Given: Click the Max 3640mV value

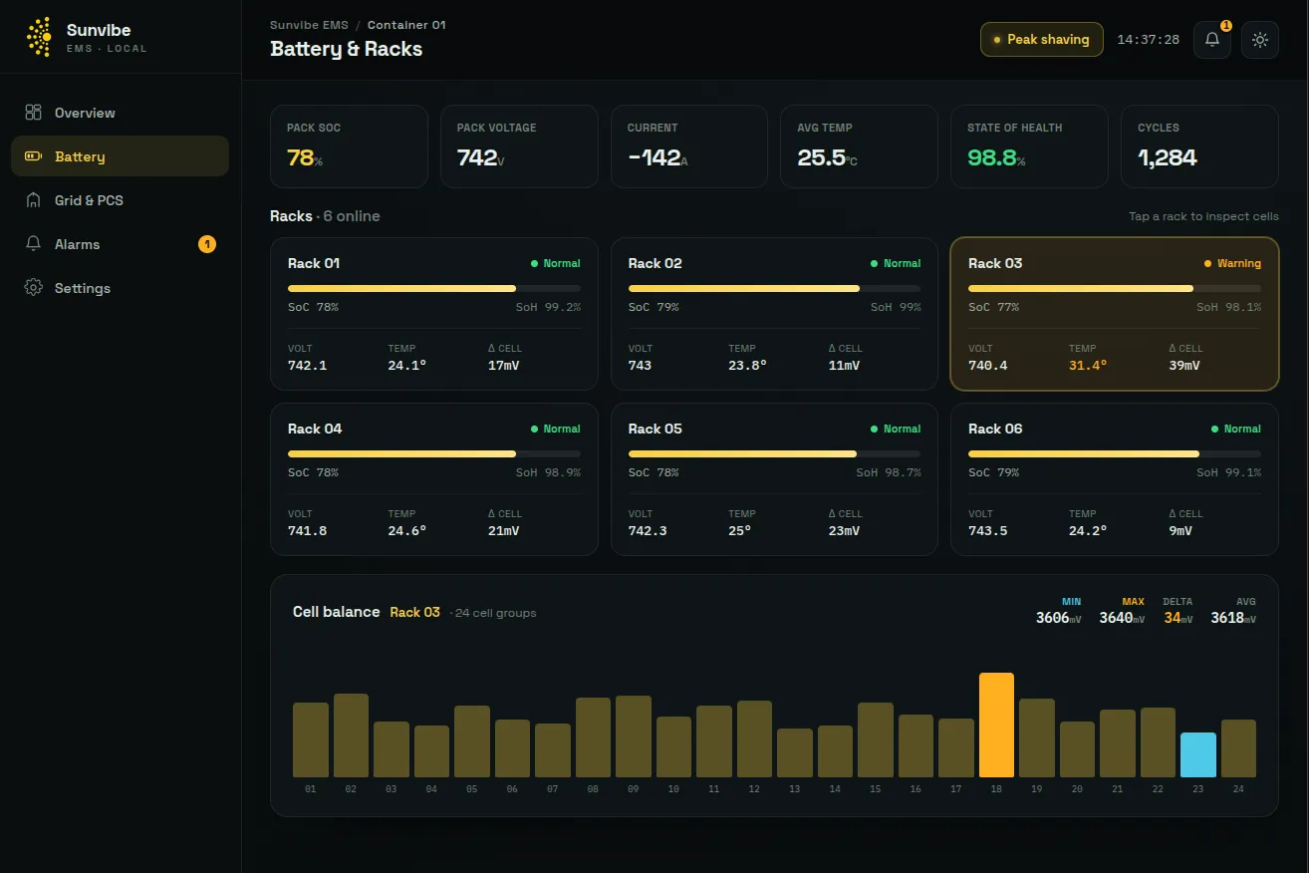Looking at the screenshot, I should point(1122,618).
